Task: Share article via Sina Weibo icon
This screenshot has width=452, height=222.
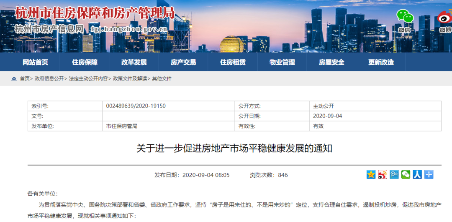Action: pos(383,174)
